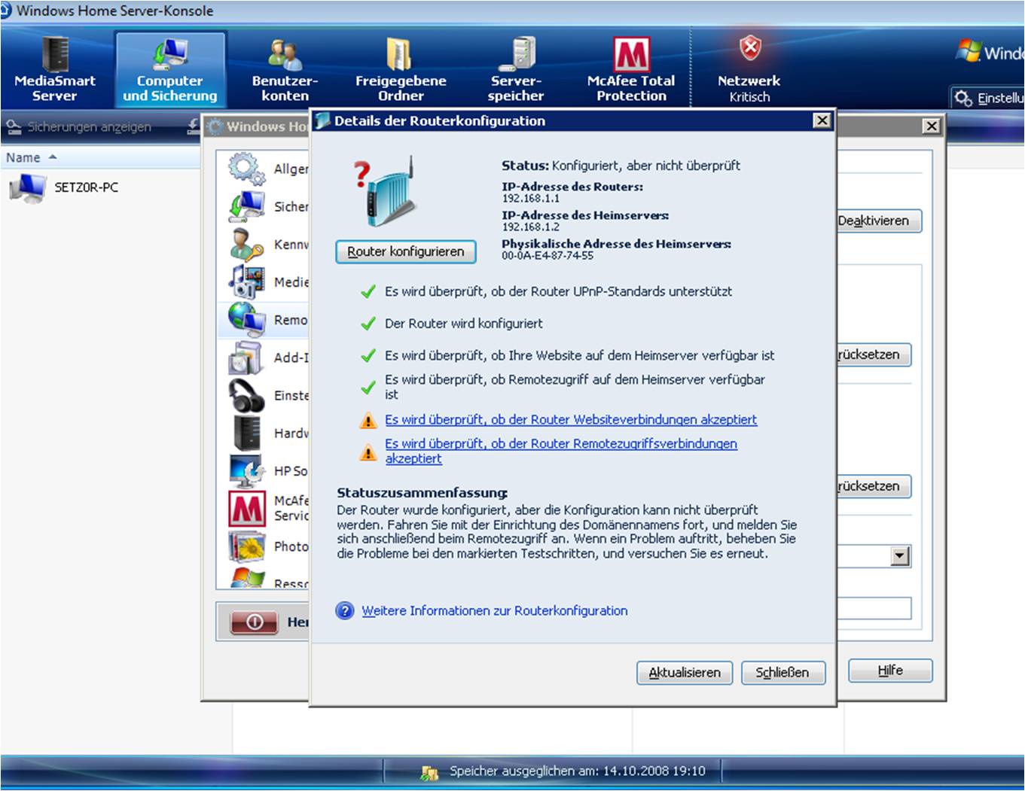Open the Benutzerkonten tab
Screen dimensions: 1025x791
coord(285,68)
